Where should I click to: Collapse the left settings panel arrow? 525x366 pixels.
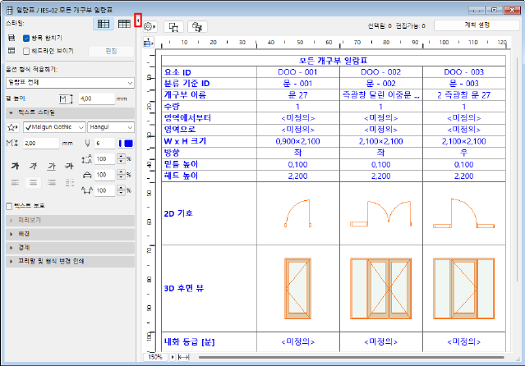137,19
